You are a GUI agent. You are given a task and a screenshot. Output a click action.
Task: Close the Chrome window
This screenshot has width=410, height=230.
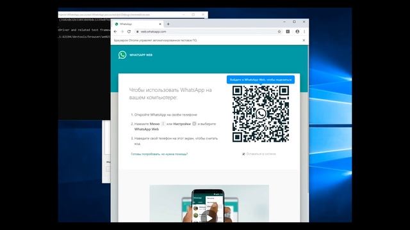[x=304, y=22]
